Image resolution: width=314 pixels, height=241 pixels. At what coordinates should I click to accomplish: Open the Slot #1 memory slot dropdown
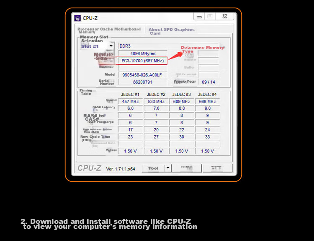111,46
